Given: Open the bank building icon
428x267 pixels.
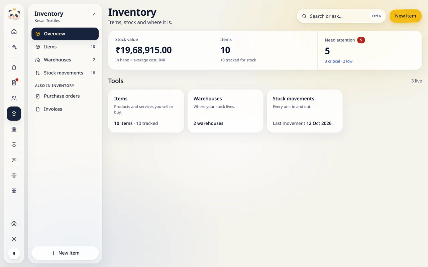Looking at the screenshot, I should coord(14,129).
